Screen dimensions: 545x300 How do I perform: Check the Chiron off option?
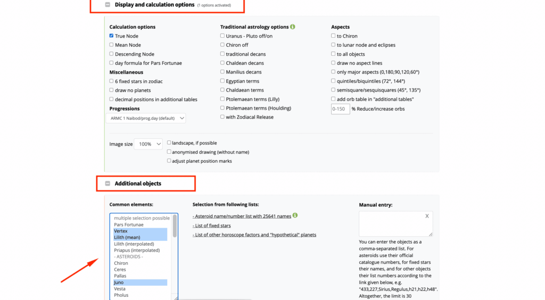pyautogui.click(x=222, y=45)
